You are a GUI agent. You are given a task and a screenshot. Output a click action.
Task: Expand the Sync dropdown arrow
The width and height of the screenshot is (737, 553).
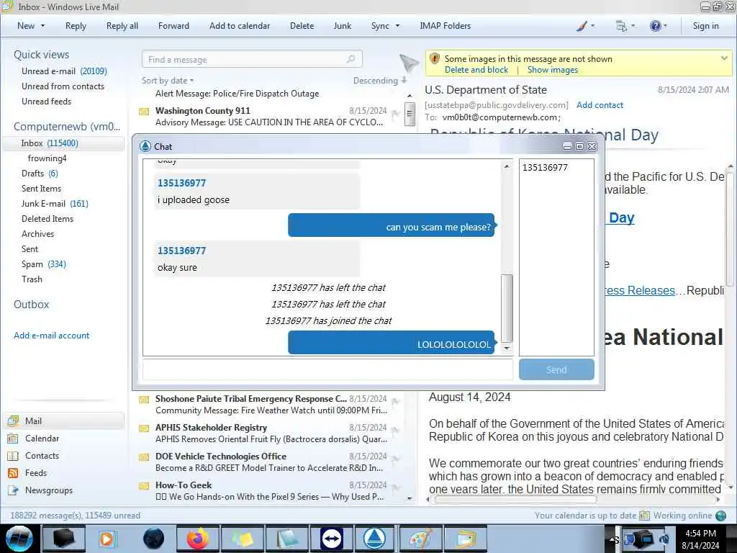pos(397,26)
